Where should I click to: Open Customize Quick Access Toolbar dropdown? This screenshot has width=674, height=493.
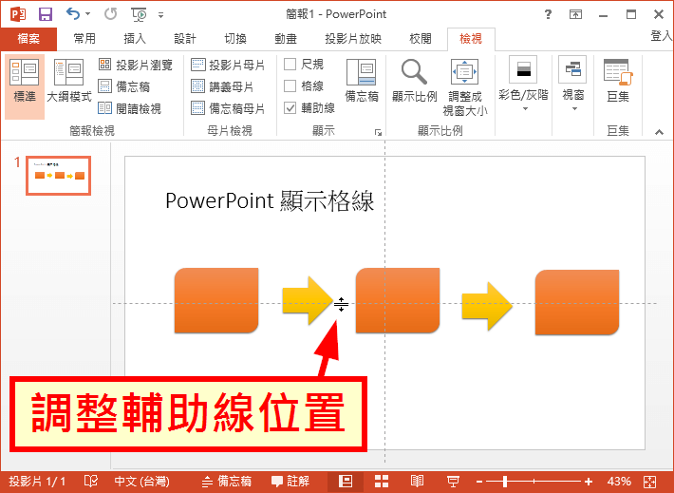click(160, 15)
